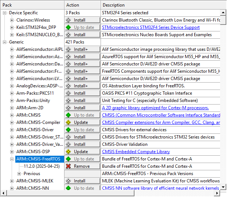The width and height of the screenshot is (227, 197).
Task: Update the ARM::CMSIS-DSP pack
Action: 82,152
